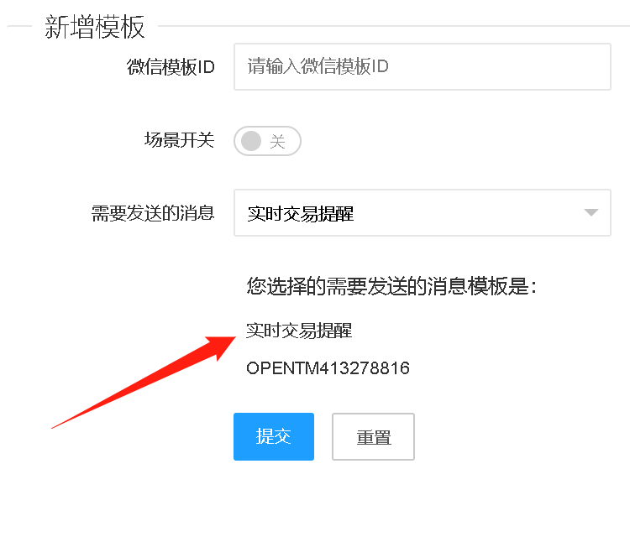The width and height of the screenshot is (630, 542).
Task: Toggle the 场景开关 switch
Action: [x=267, y=141]
